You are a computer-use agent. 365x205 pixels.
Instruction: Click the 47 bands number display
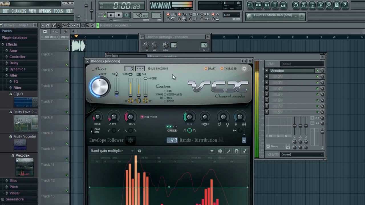click(172, 140)
